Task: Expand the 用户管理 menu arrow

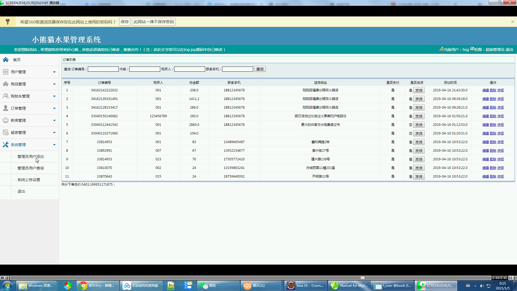Action: point(54,72)
